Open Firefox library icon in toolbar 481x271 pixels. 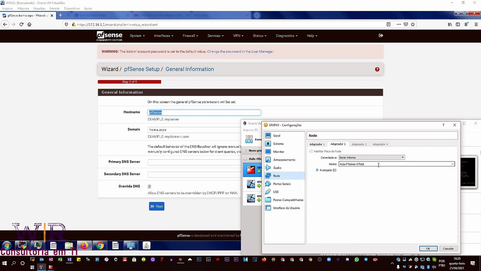point(450,24)
